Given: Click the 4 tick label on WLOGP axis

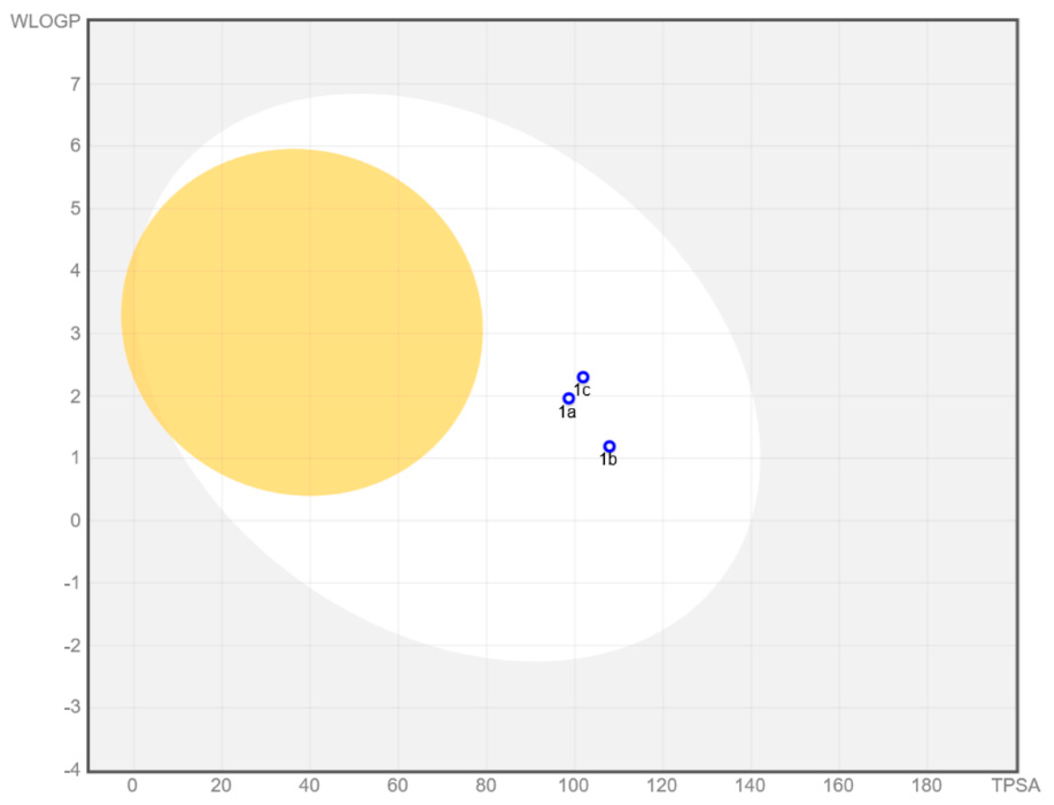Looking at the screenshot, I should coord(75,271).
